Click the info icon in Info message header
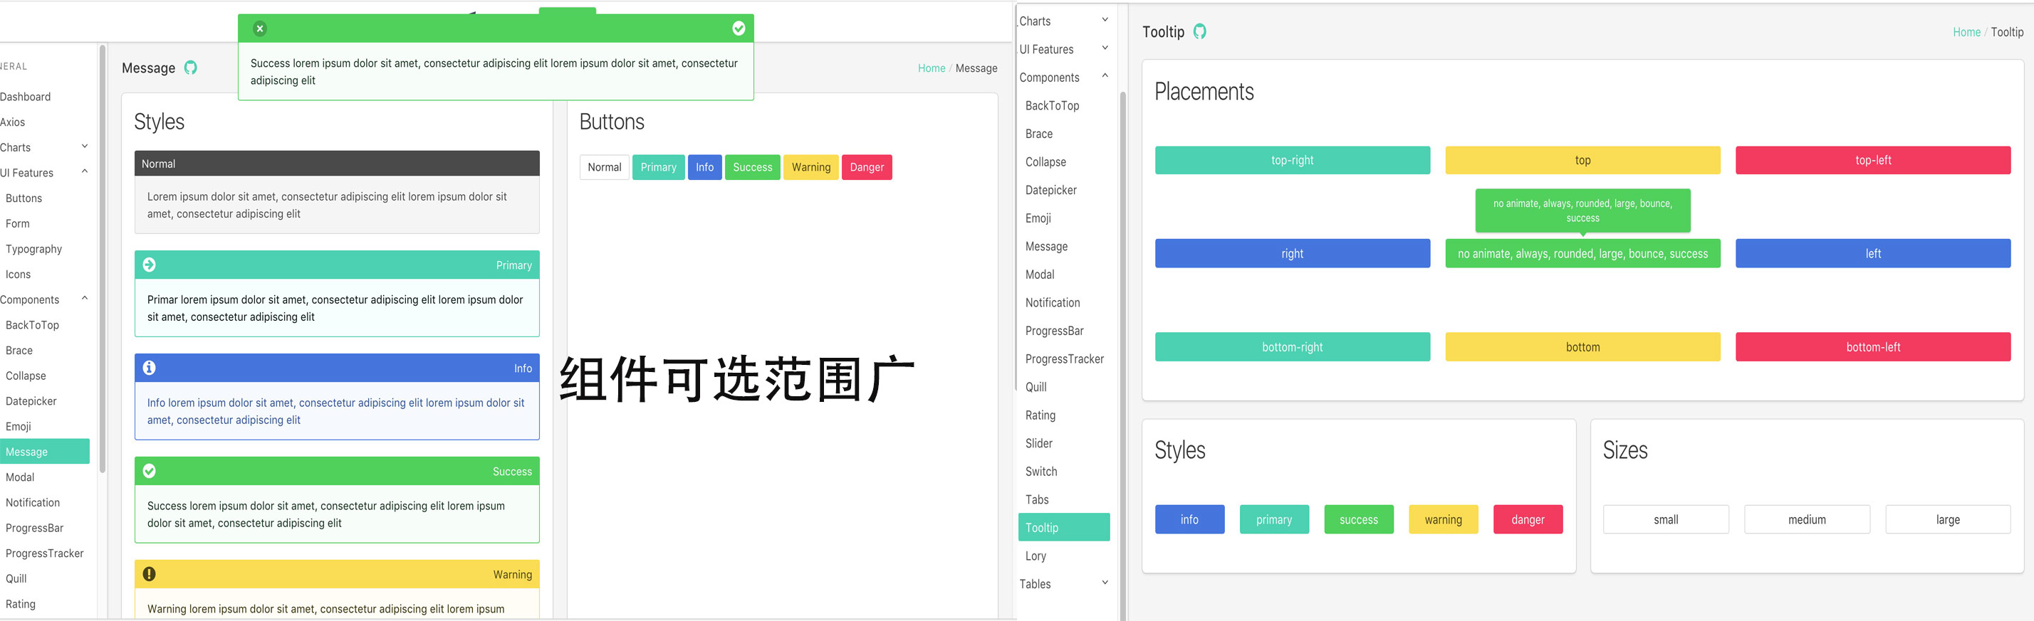2034x621 pixels. [150, 368]
